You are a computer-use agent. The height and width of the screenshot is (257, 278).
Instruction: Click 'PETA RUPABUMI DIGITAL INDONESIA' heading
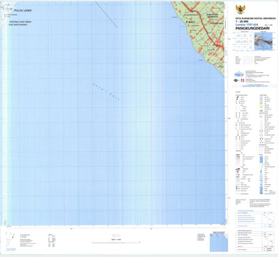[256, 18]
